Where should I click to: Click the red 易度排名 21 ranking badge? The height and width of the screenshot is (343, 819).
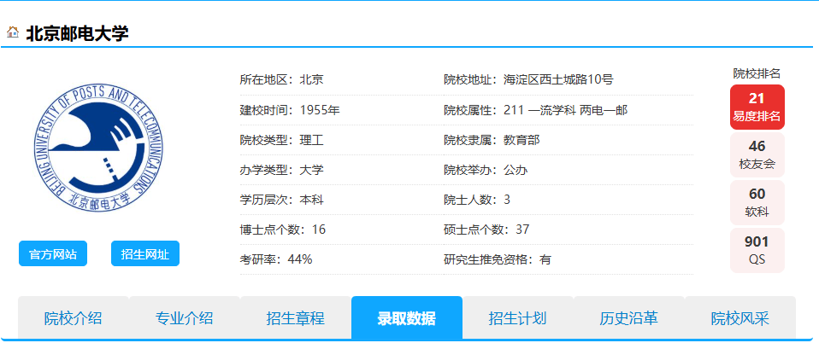(x=757, y=107)
